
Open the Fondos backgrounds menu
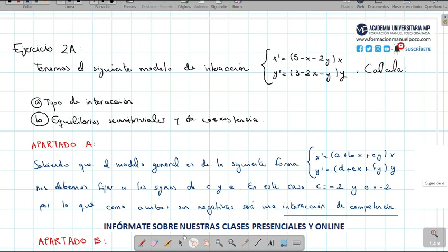point(129,5)
